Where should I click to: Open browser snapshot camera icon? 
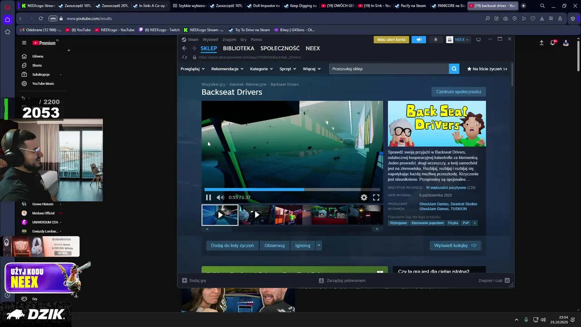pyautogui.click(x=506, y=19)
